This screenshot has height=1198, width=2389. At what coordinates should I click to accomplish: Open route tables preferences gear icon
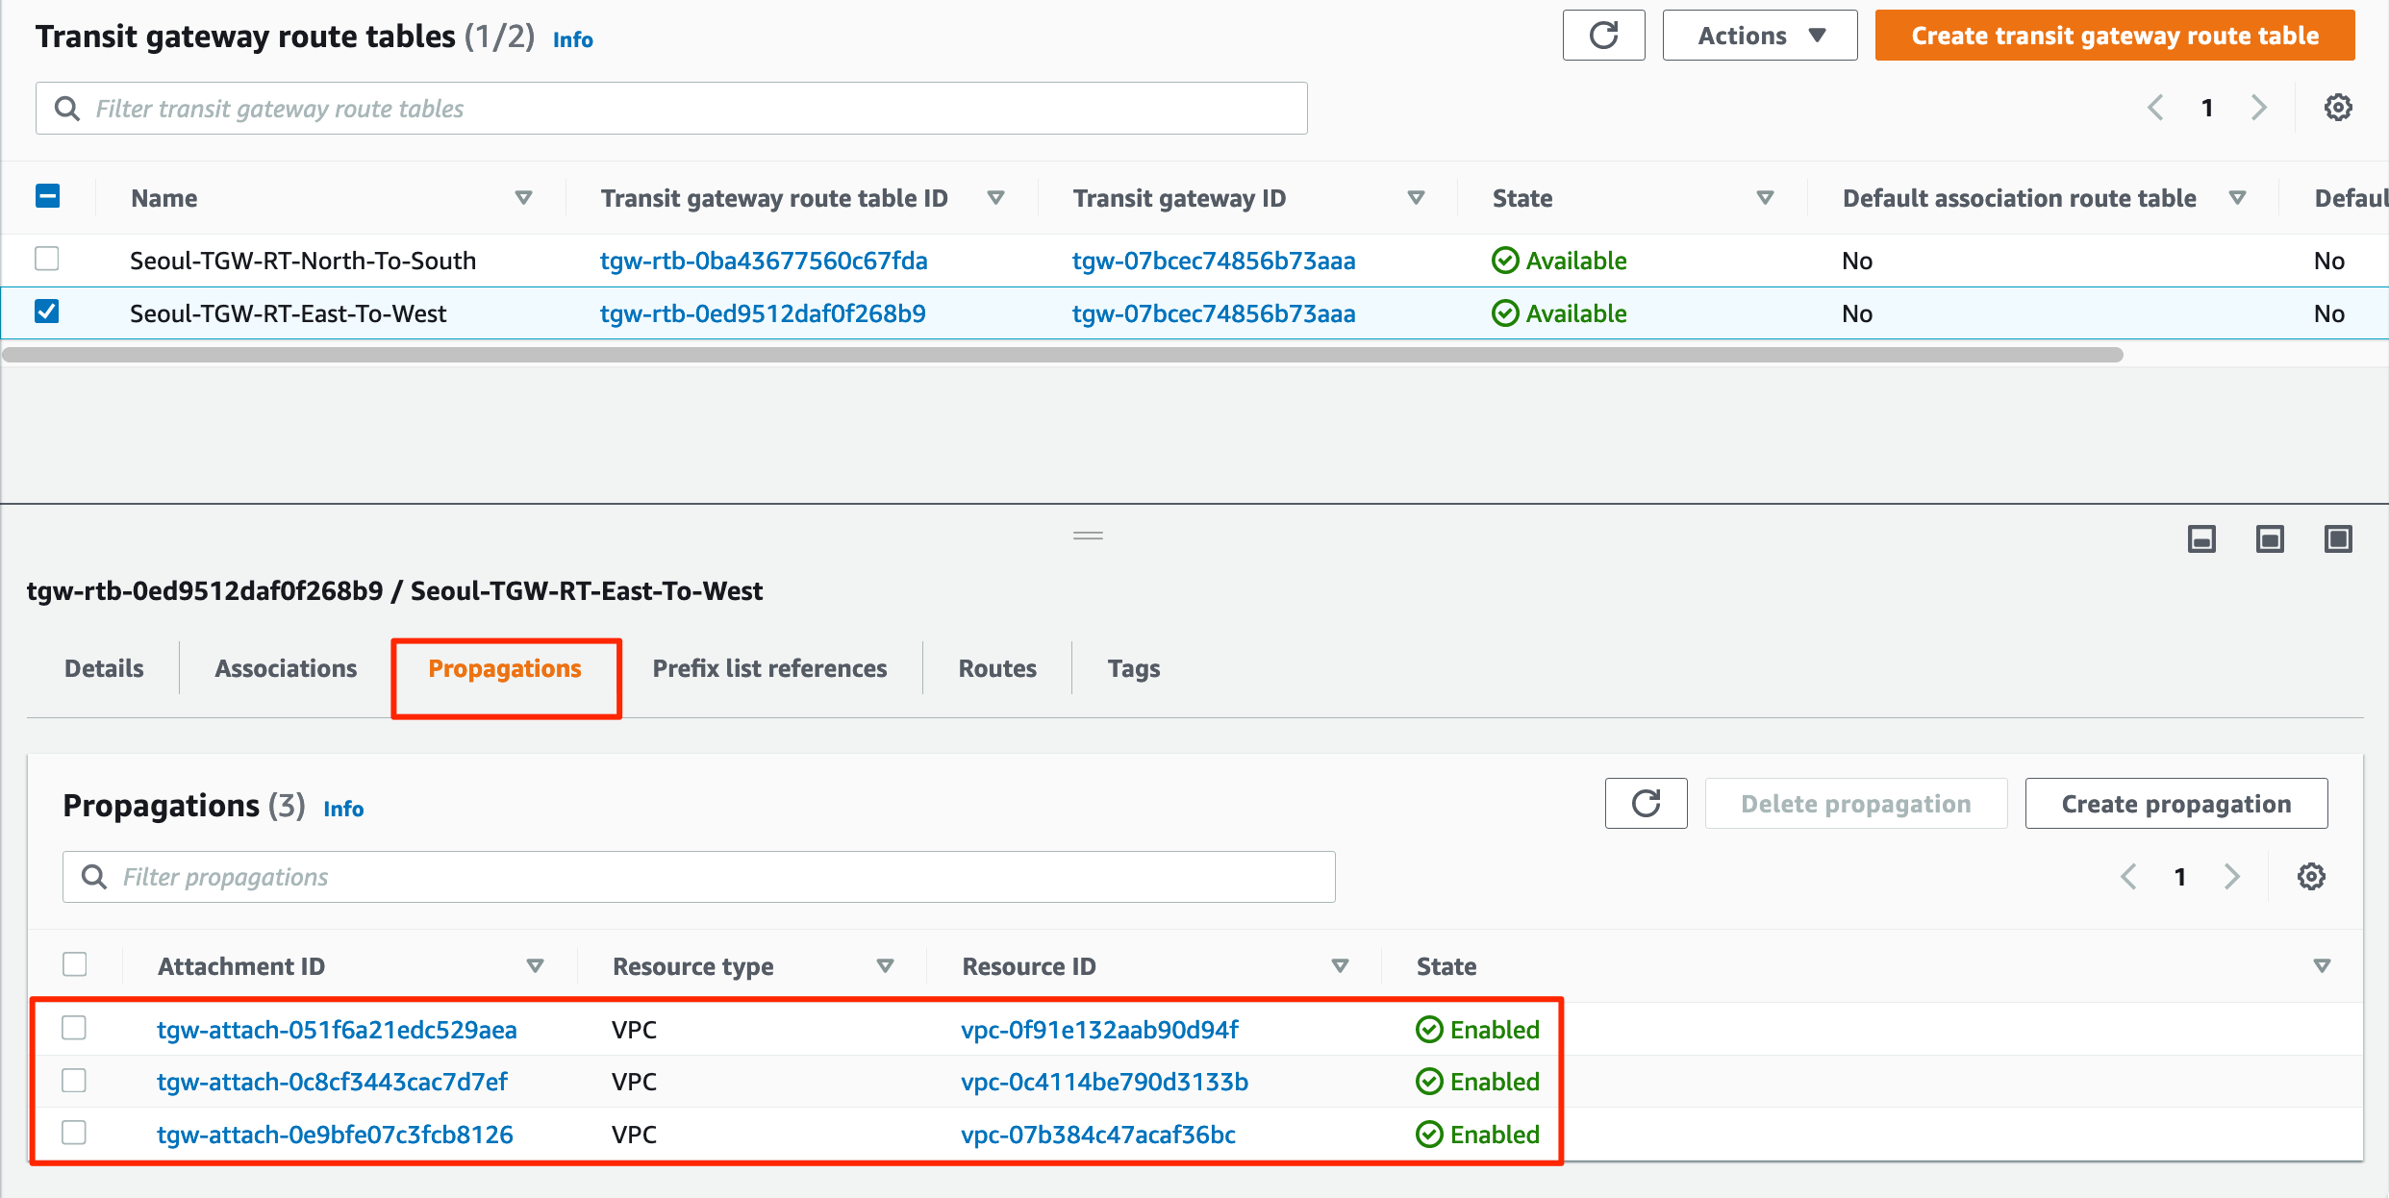[2338, 108]
